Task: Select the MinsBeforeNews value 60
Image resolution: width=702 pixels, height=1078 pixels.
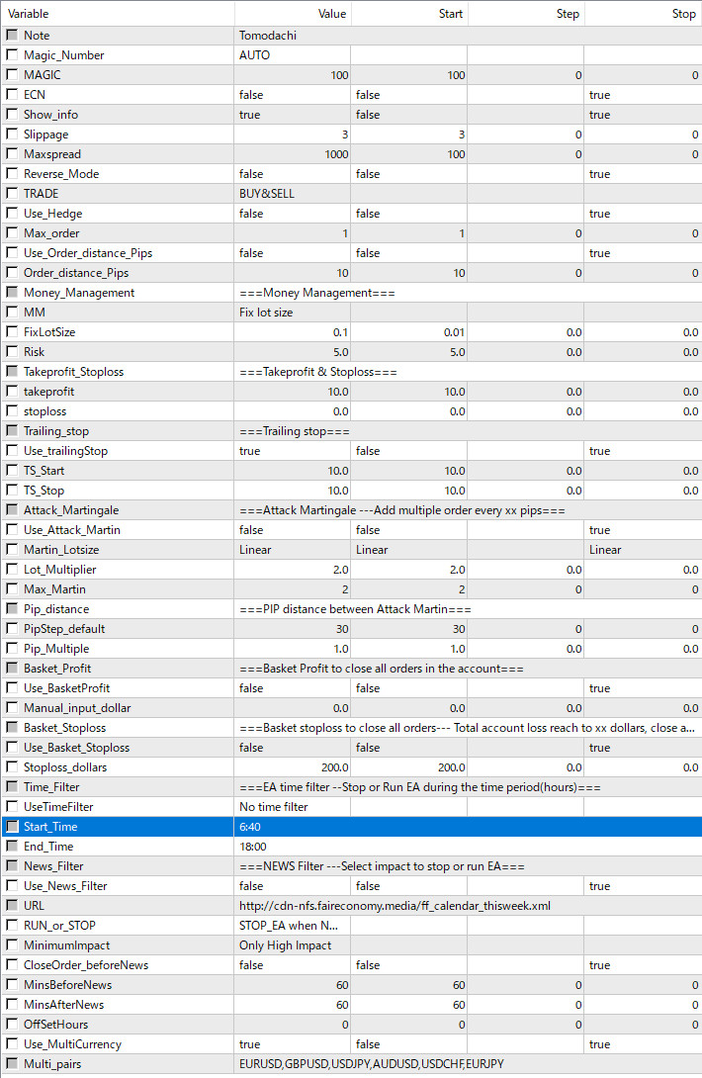Action: [x=293, y=984]
